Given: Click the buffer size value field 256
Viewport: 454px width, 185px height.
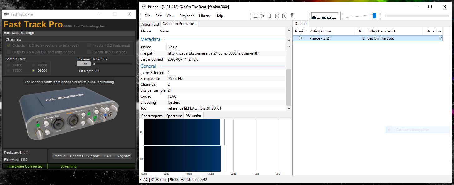Looking at the screenshot, I should pyautogui.click(x=84, y=64).
